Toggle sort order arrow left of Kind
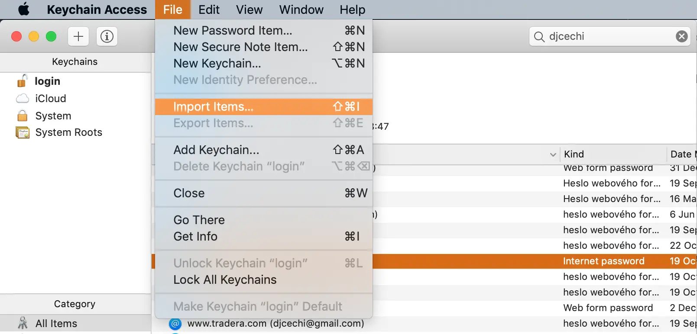The width and height of the screenshot is (697, 334). (x=553, y=154)
